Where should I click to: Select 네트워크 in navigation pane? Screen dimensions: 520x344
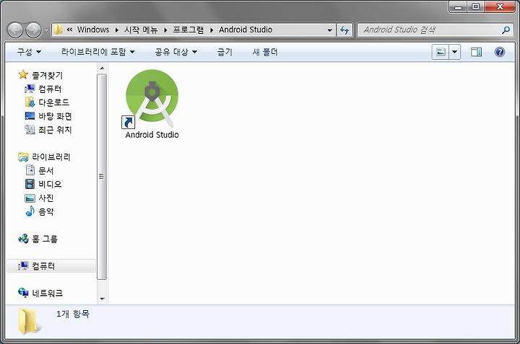tap(47, 293)
